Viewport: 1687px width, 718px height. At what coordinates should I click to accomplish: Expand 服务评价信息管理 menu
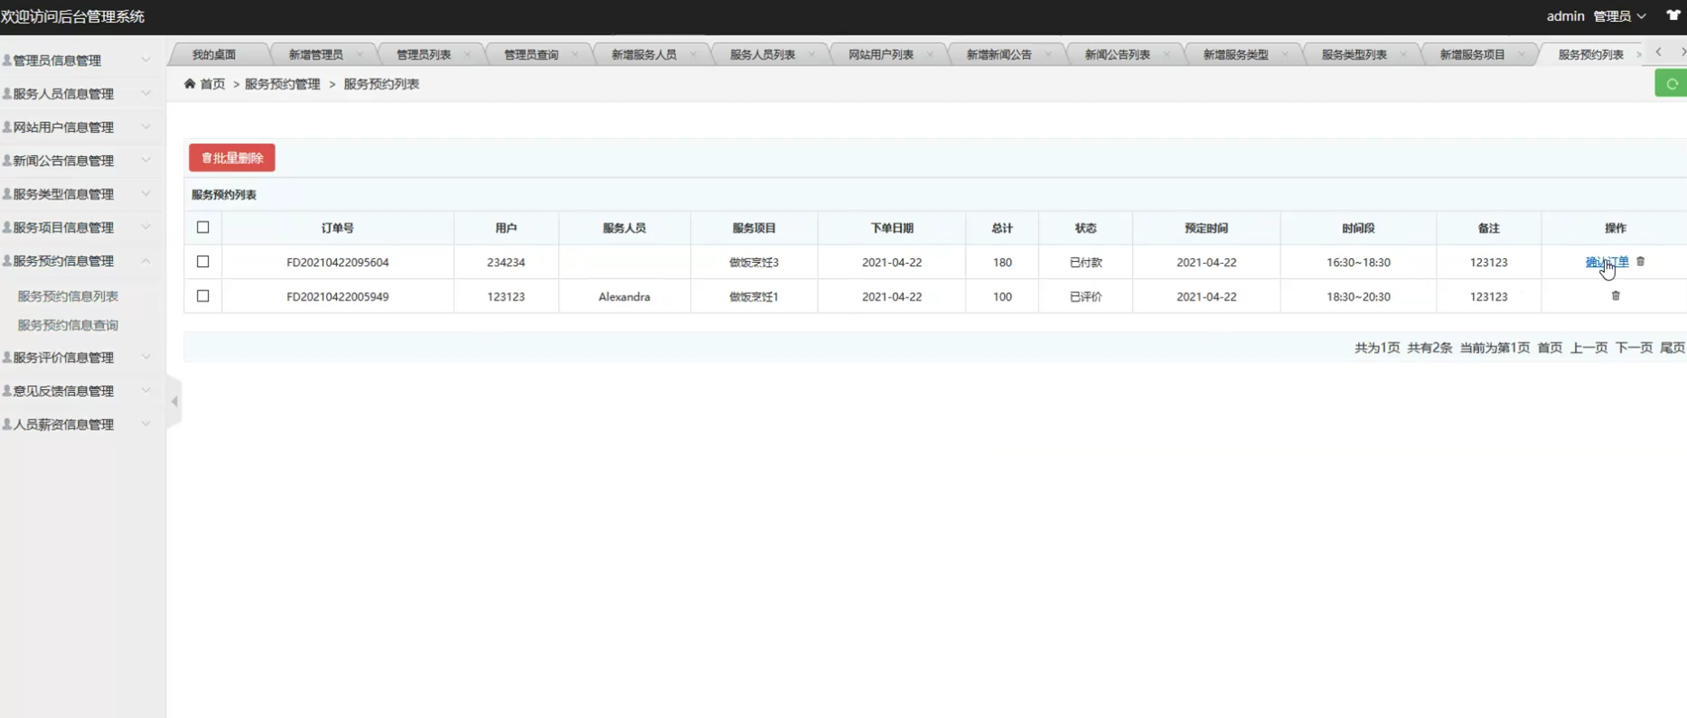[81, 358]
